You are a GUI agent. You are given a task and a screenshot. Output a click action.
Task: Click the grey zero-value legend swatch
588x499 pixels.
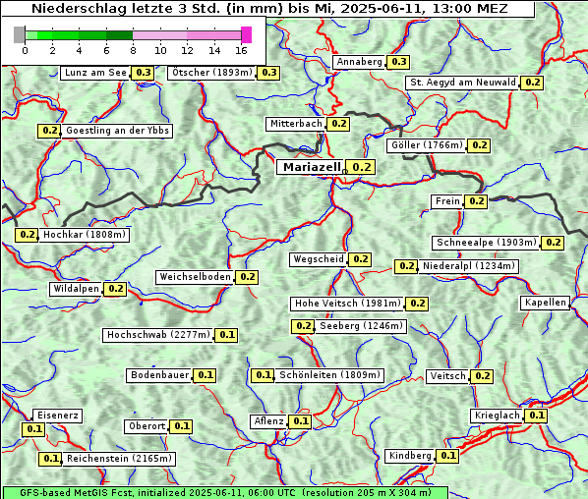coord(19,34)
